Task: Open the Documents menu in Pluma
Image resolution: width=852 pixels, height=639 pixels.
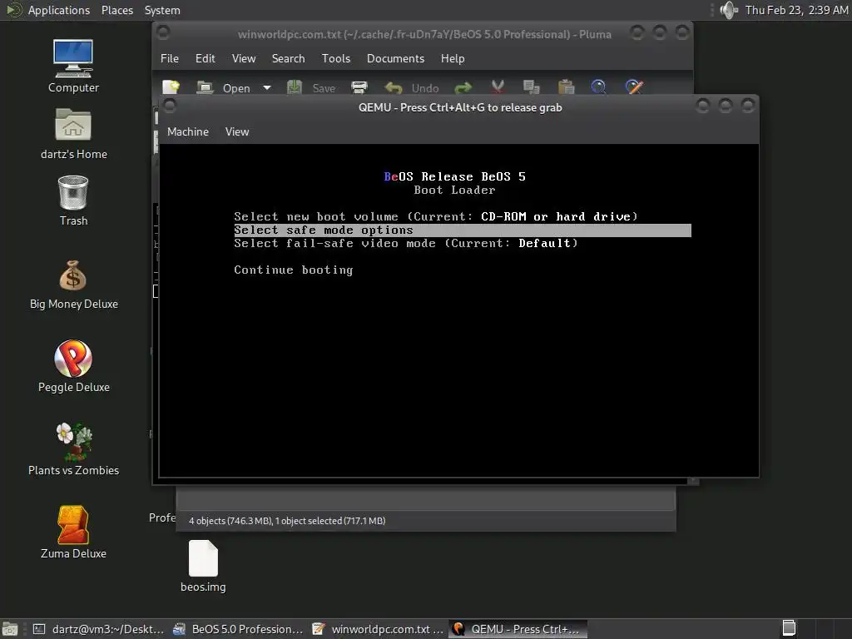Action: pyautogui.click(x=395, y=58)
